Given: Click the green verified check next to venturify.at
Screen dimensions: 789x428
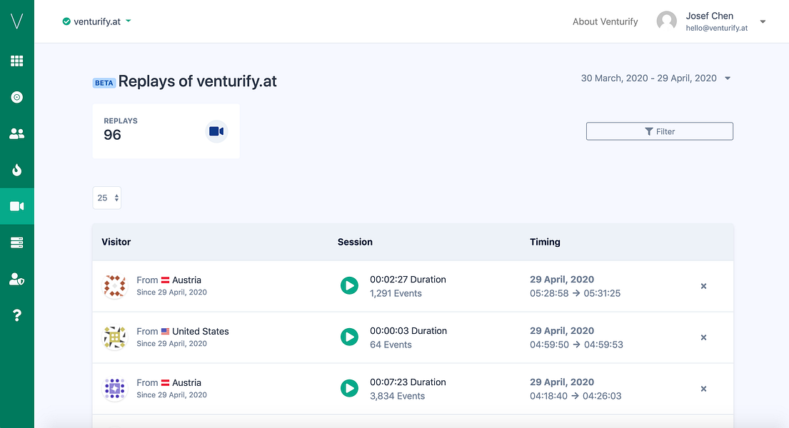Looking at the screenshot, I should 66,21.
